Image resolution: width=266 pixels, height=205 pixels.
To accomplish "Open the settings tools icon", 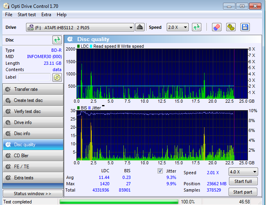I will coord(231,27).
